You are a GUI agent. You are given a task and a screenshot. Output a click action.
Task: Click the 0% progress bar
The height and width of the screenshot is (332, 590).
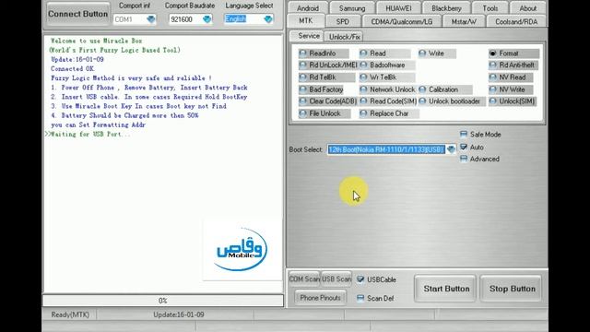point(163,301)
